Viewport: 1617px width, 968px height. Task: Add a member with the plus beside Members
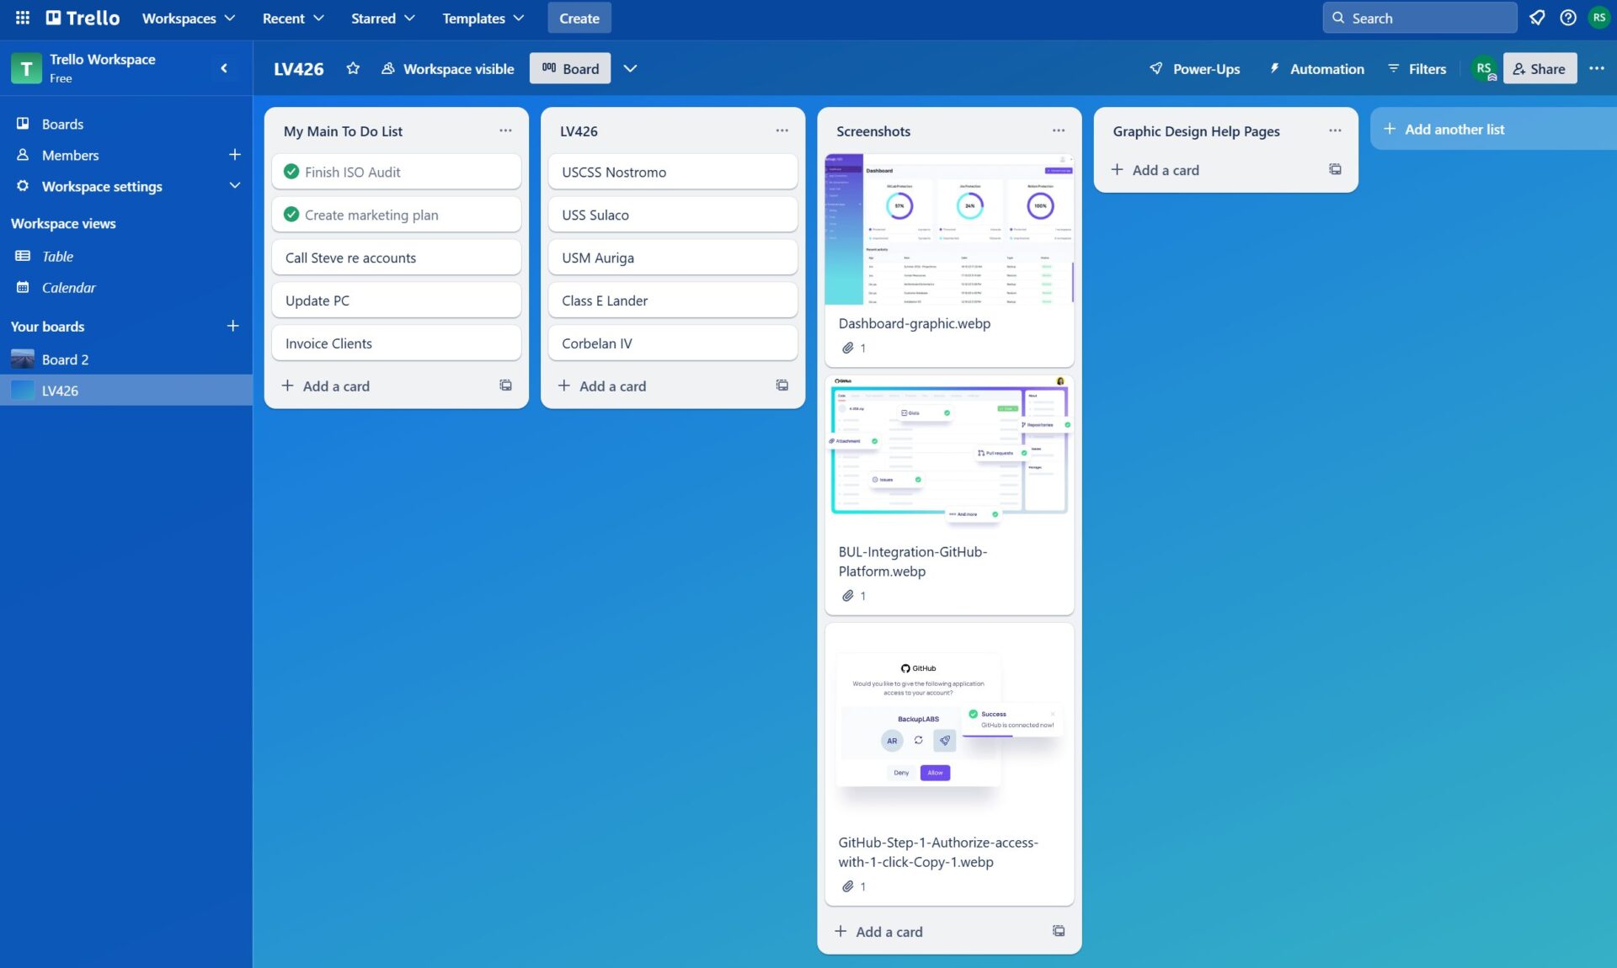pos(234,155)
